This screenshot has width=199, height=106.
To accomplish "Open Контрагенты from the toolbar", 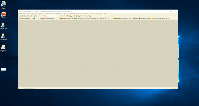I will 41,19.
